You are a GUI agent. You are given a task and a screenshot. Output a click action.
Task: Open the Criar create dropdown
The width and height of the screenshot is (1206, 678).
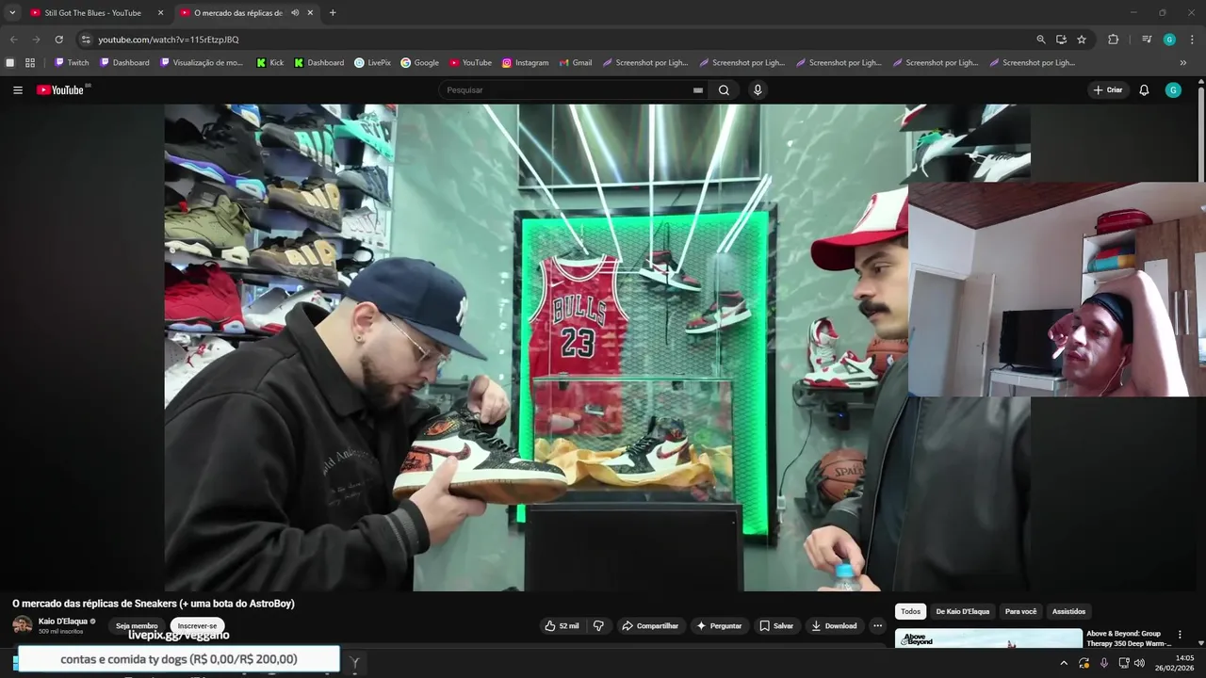pos(1108,90)
